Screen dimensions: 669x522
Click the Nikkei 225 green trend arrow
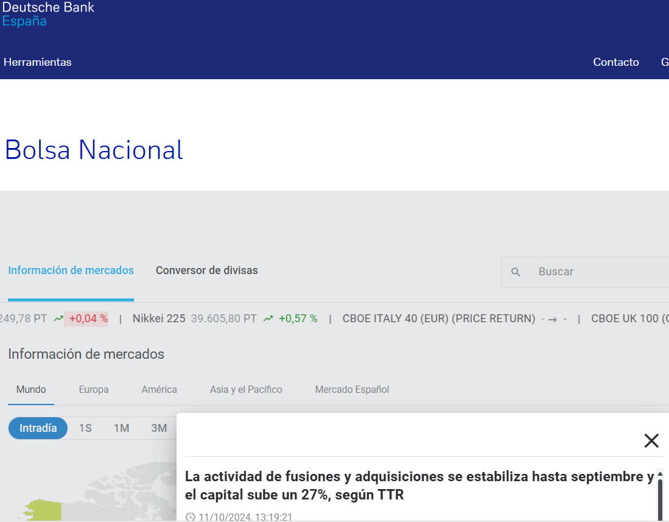point(268,319)
